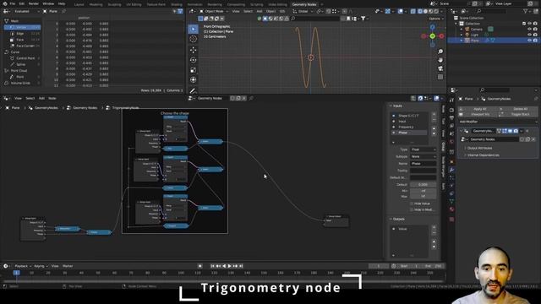Viewport: 541px width, 304px height.
Task: Open the File menu
Action: click(x=13, y=3)
